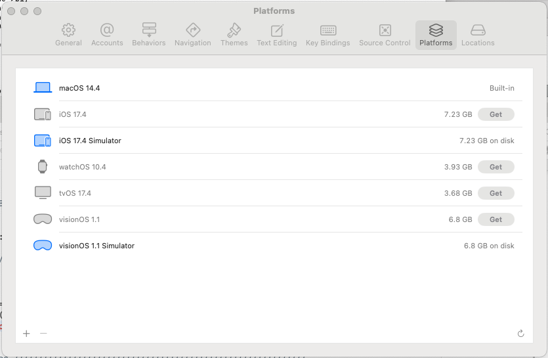Get the watchOS 10.4 platform
Image resolution: width=548 pixels, height=358 pixels.
click(x=495, y=167)
